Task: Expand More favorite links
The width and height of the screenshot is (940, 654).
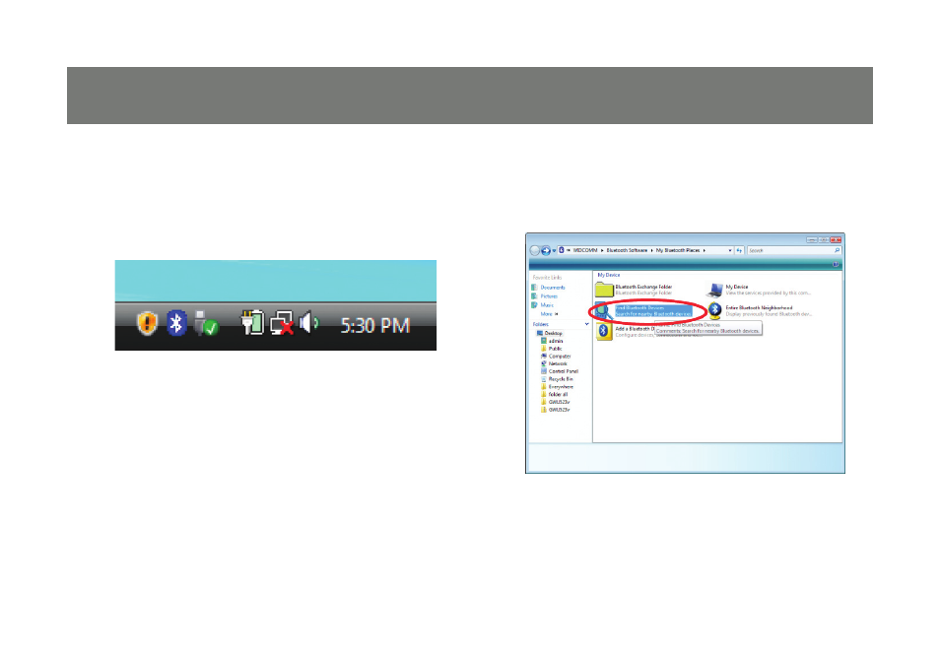Action: [x=549, y=314]
